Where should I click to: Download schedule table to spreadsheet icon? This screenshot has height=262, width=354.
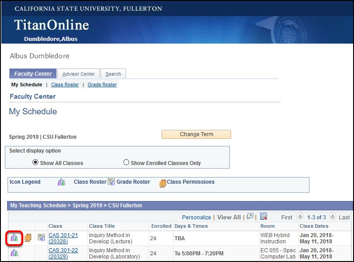[x=264, y=216]
